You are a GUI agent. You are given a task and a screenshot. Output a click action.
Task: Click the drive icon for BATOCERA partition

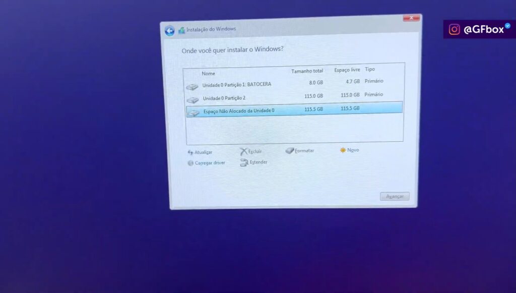pos(192,87)
